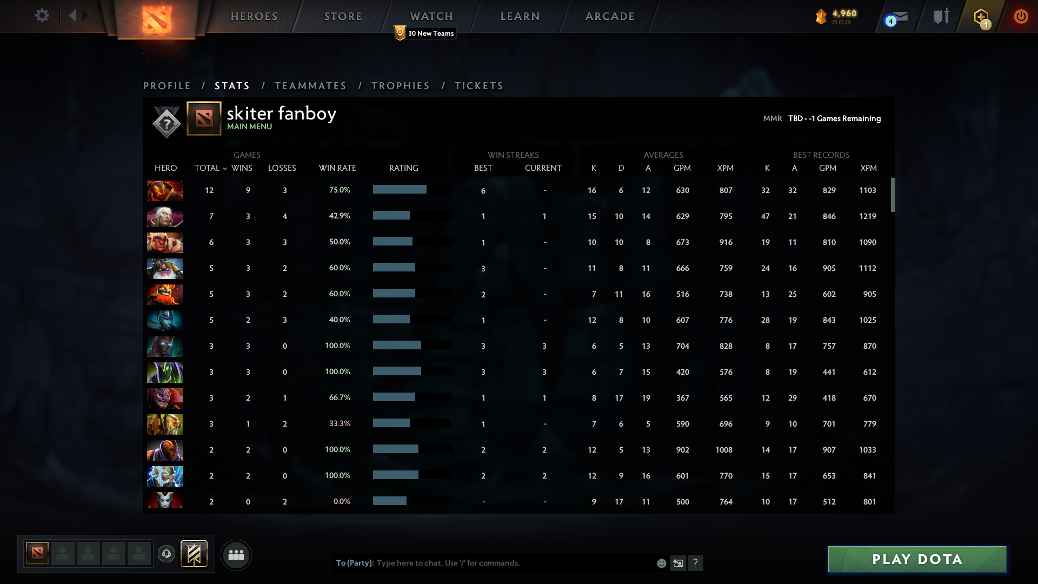Viewport: 1038px width, 584px height.
Task: Switch to the TROPHIES tab
Action: 400,85
